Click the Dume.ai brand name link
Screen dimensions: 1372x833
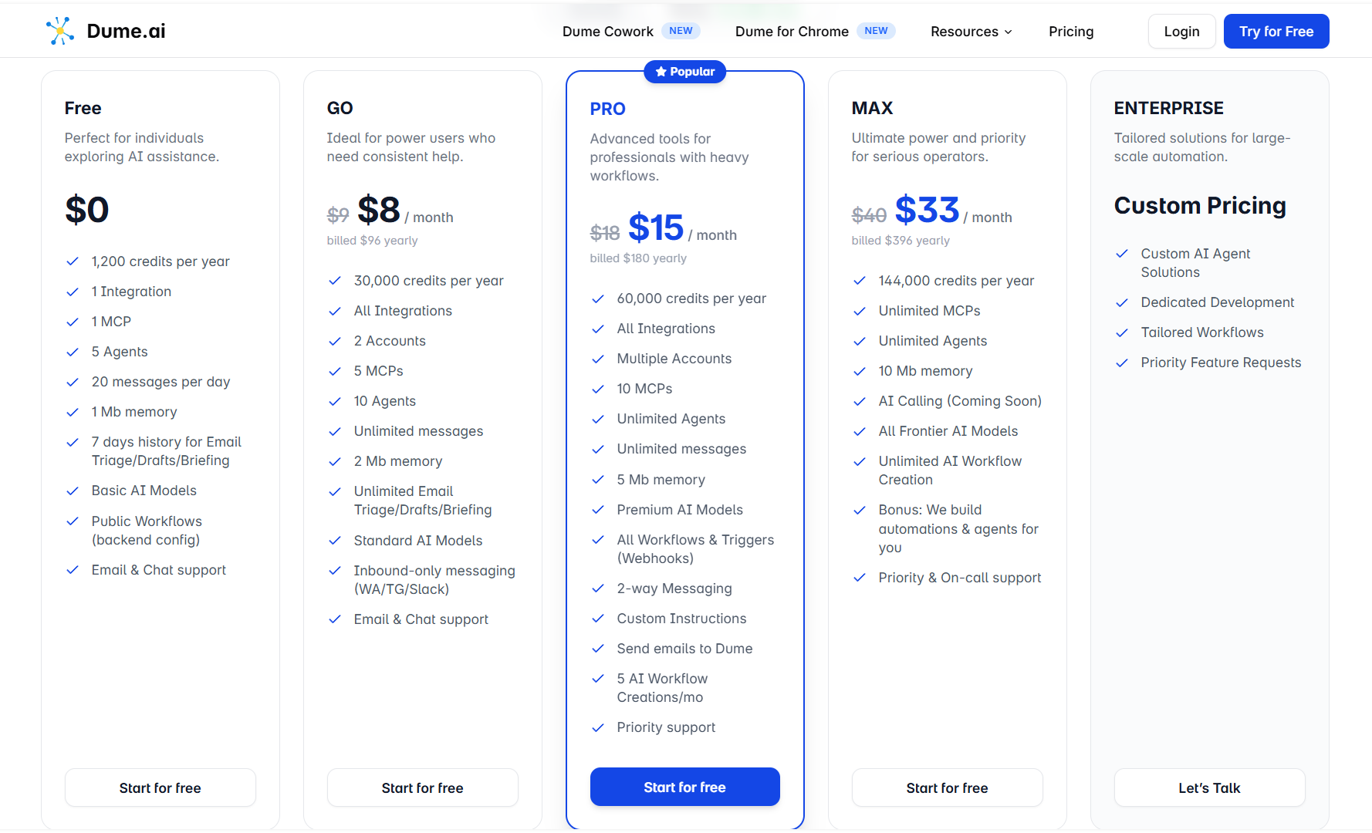click(x=126, y=31)
